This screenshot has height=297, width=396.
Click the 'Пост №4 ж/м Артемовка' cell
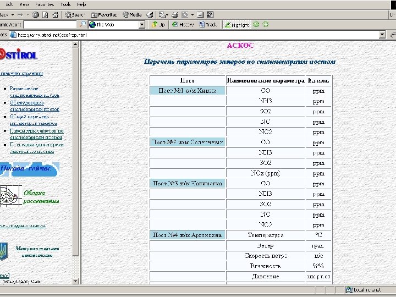[x=188, y=235]
